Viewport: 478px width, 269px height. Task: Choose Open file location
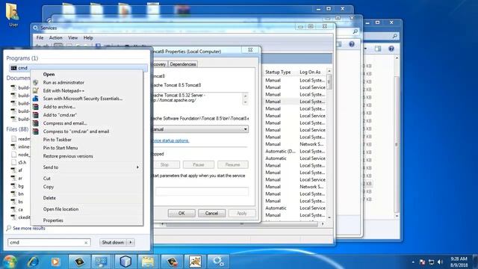tap(60, 209)
